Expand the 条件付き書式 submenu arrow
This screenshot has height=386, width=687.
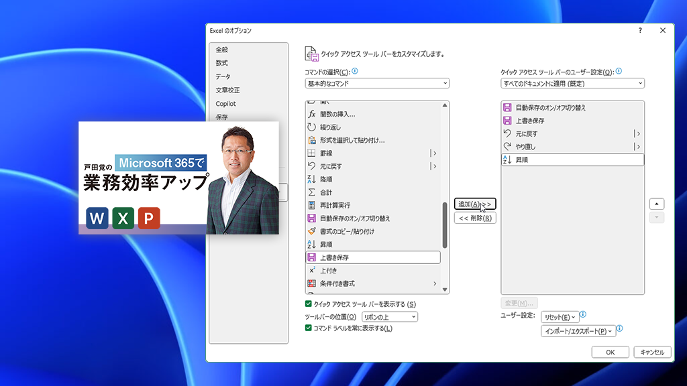pyautogui.click(x=435, y=283)
